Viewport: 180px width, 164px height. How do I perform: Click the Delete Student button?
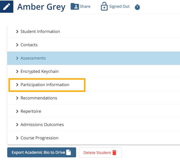(x=100, y=152)
